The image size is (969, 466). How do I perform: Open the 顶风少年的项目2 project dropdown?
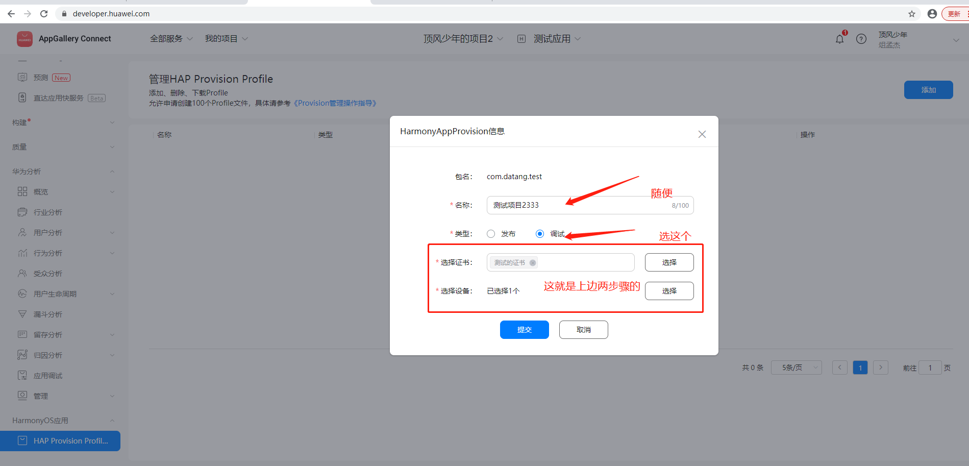point(463,39)
